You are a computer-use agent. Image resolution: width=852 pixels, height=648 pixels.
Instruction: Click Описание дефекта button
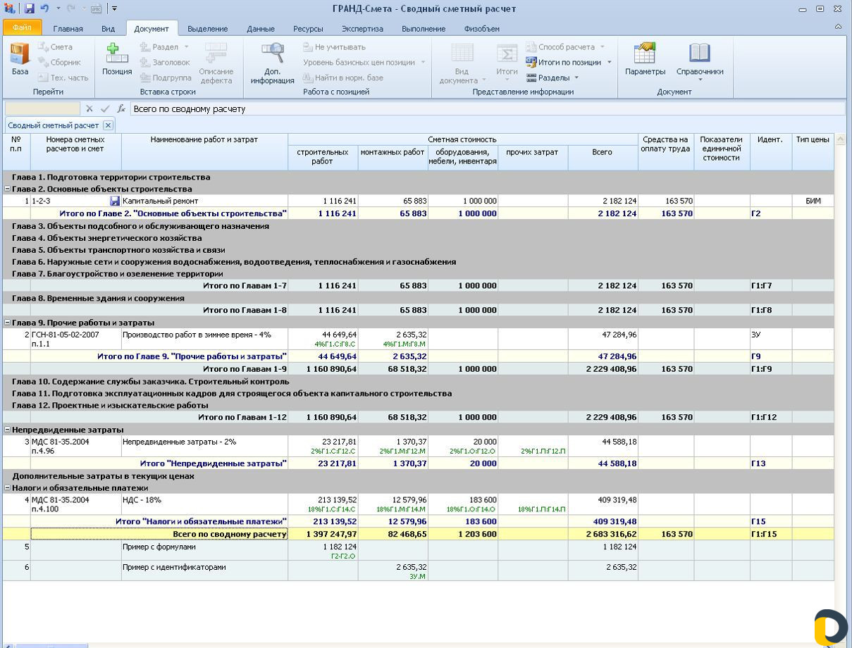(x=216, y=63)
